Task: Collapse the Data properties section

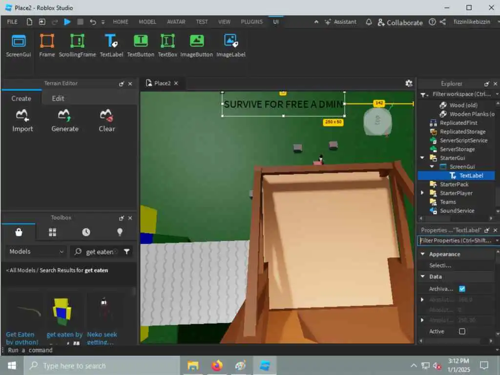Action: [422, 276]
